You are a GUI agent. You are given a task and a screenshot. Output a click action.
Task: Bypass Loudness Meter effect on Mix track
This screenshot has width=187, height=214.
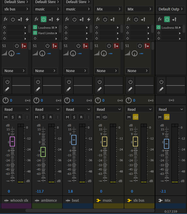[x=158, y=27]
